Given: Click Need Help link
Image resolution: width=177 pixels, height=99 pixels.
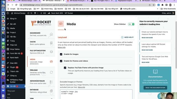Looking at the screenshot, I should (x=129, y=37).
